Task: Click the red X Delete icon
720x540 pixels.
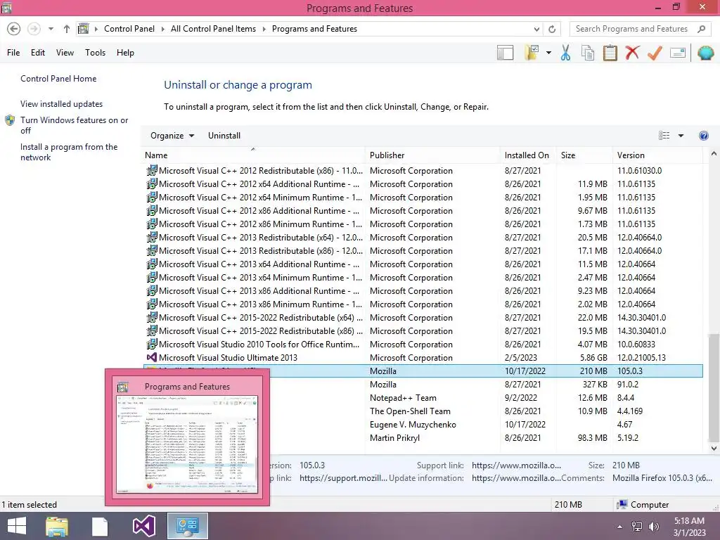Action: [x=632, y=53]
